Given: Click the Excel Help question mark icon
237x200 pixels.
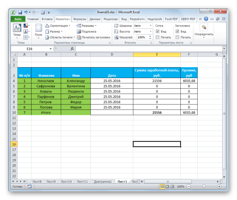Looking at the screenshot, I should (206, 19).
